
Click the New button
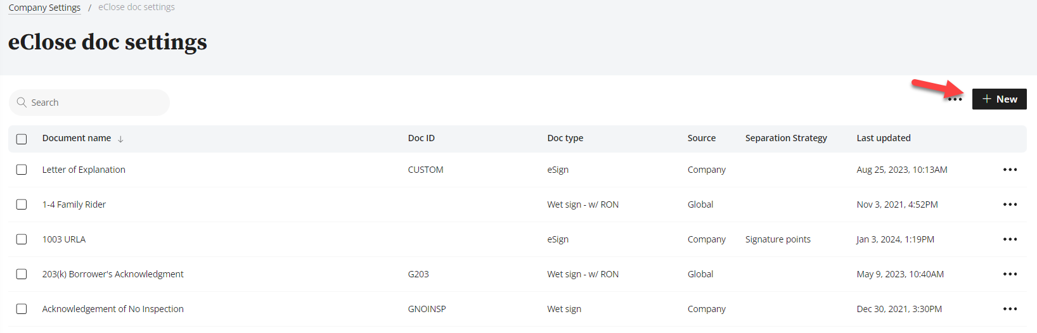[x=999, y=99]
